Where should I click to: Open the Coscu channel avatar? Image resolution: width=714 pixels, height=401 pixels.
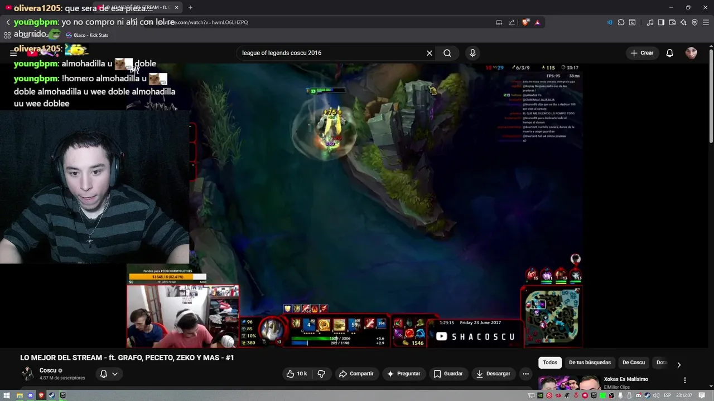tap(27, 374)
